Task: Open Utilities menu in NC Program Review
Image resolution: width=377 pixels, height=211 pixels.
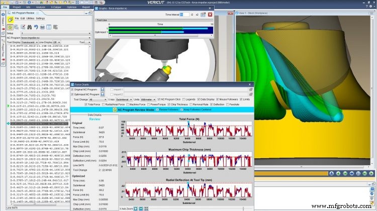Action: [30, 19]
